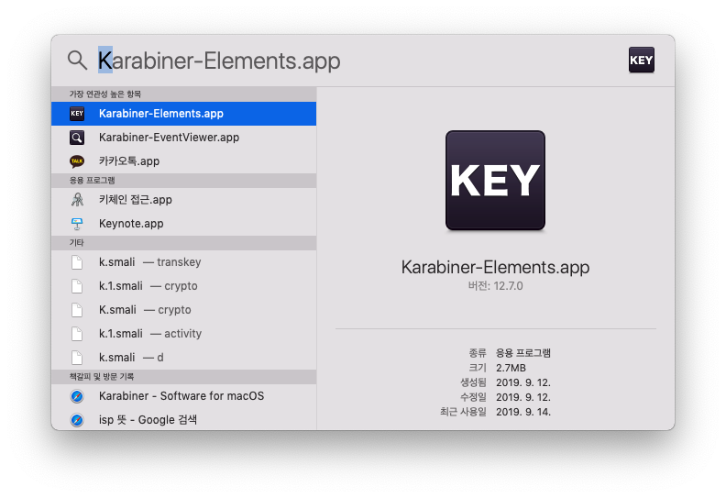Click file icon for k.1.smali activity
Image resolution: width=726 pixels, height=498 pixels.
[77, 334]
